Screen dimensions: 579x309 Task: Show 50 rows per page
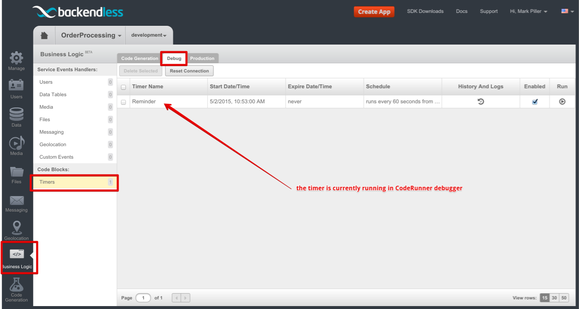click(564, 298)
